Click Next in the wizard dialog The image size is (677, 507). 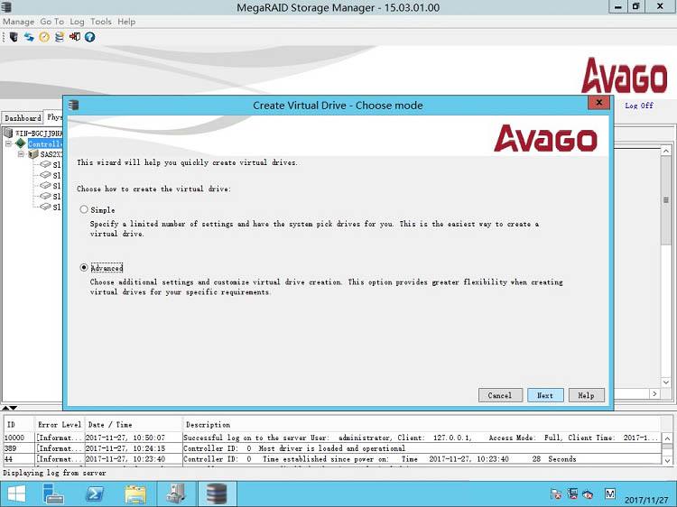[x=545, y=395]
